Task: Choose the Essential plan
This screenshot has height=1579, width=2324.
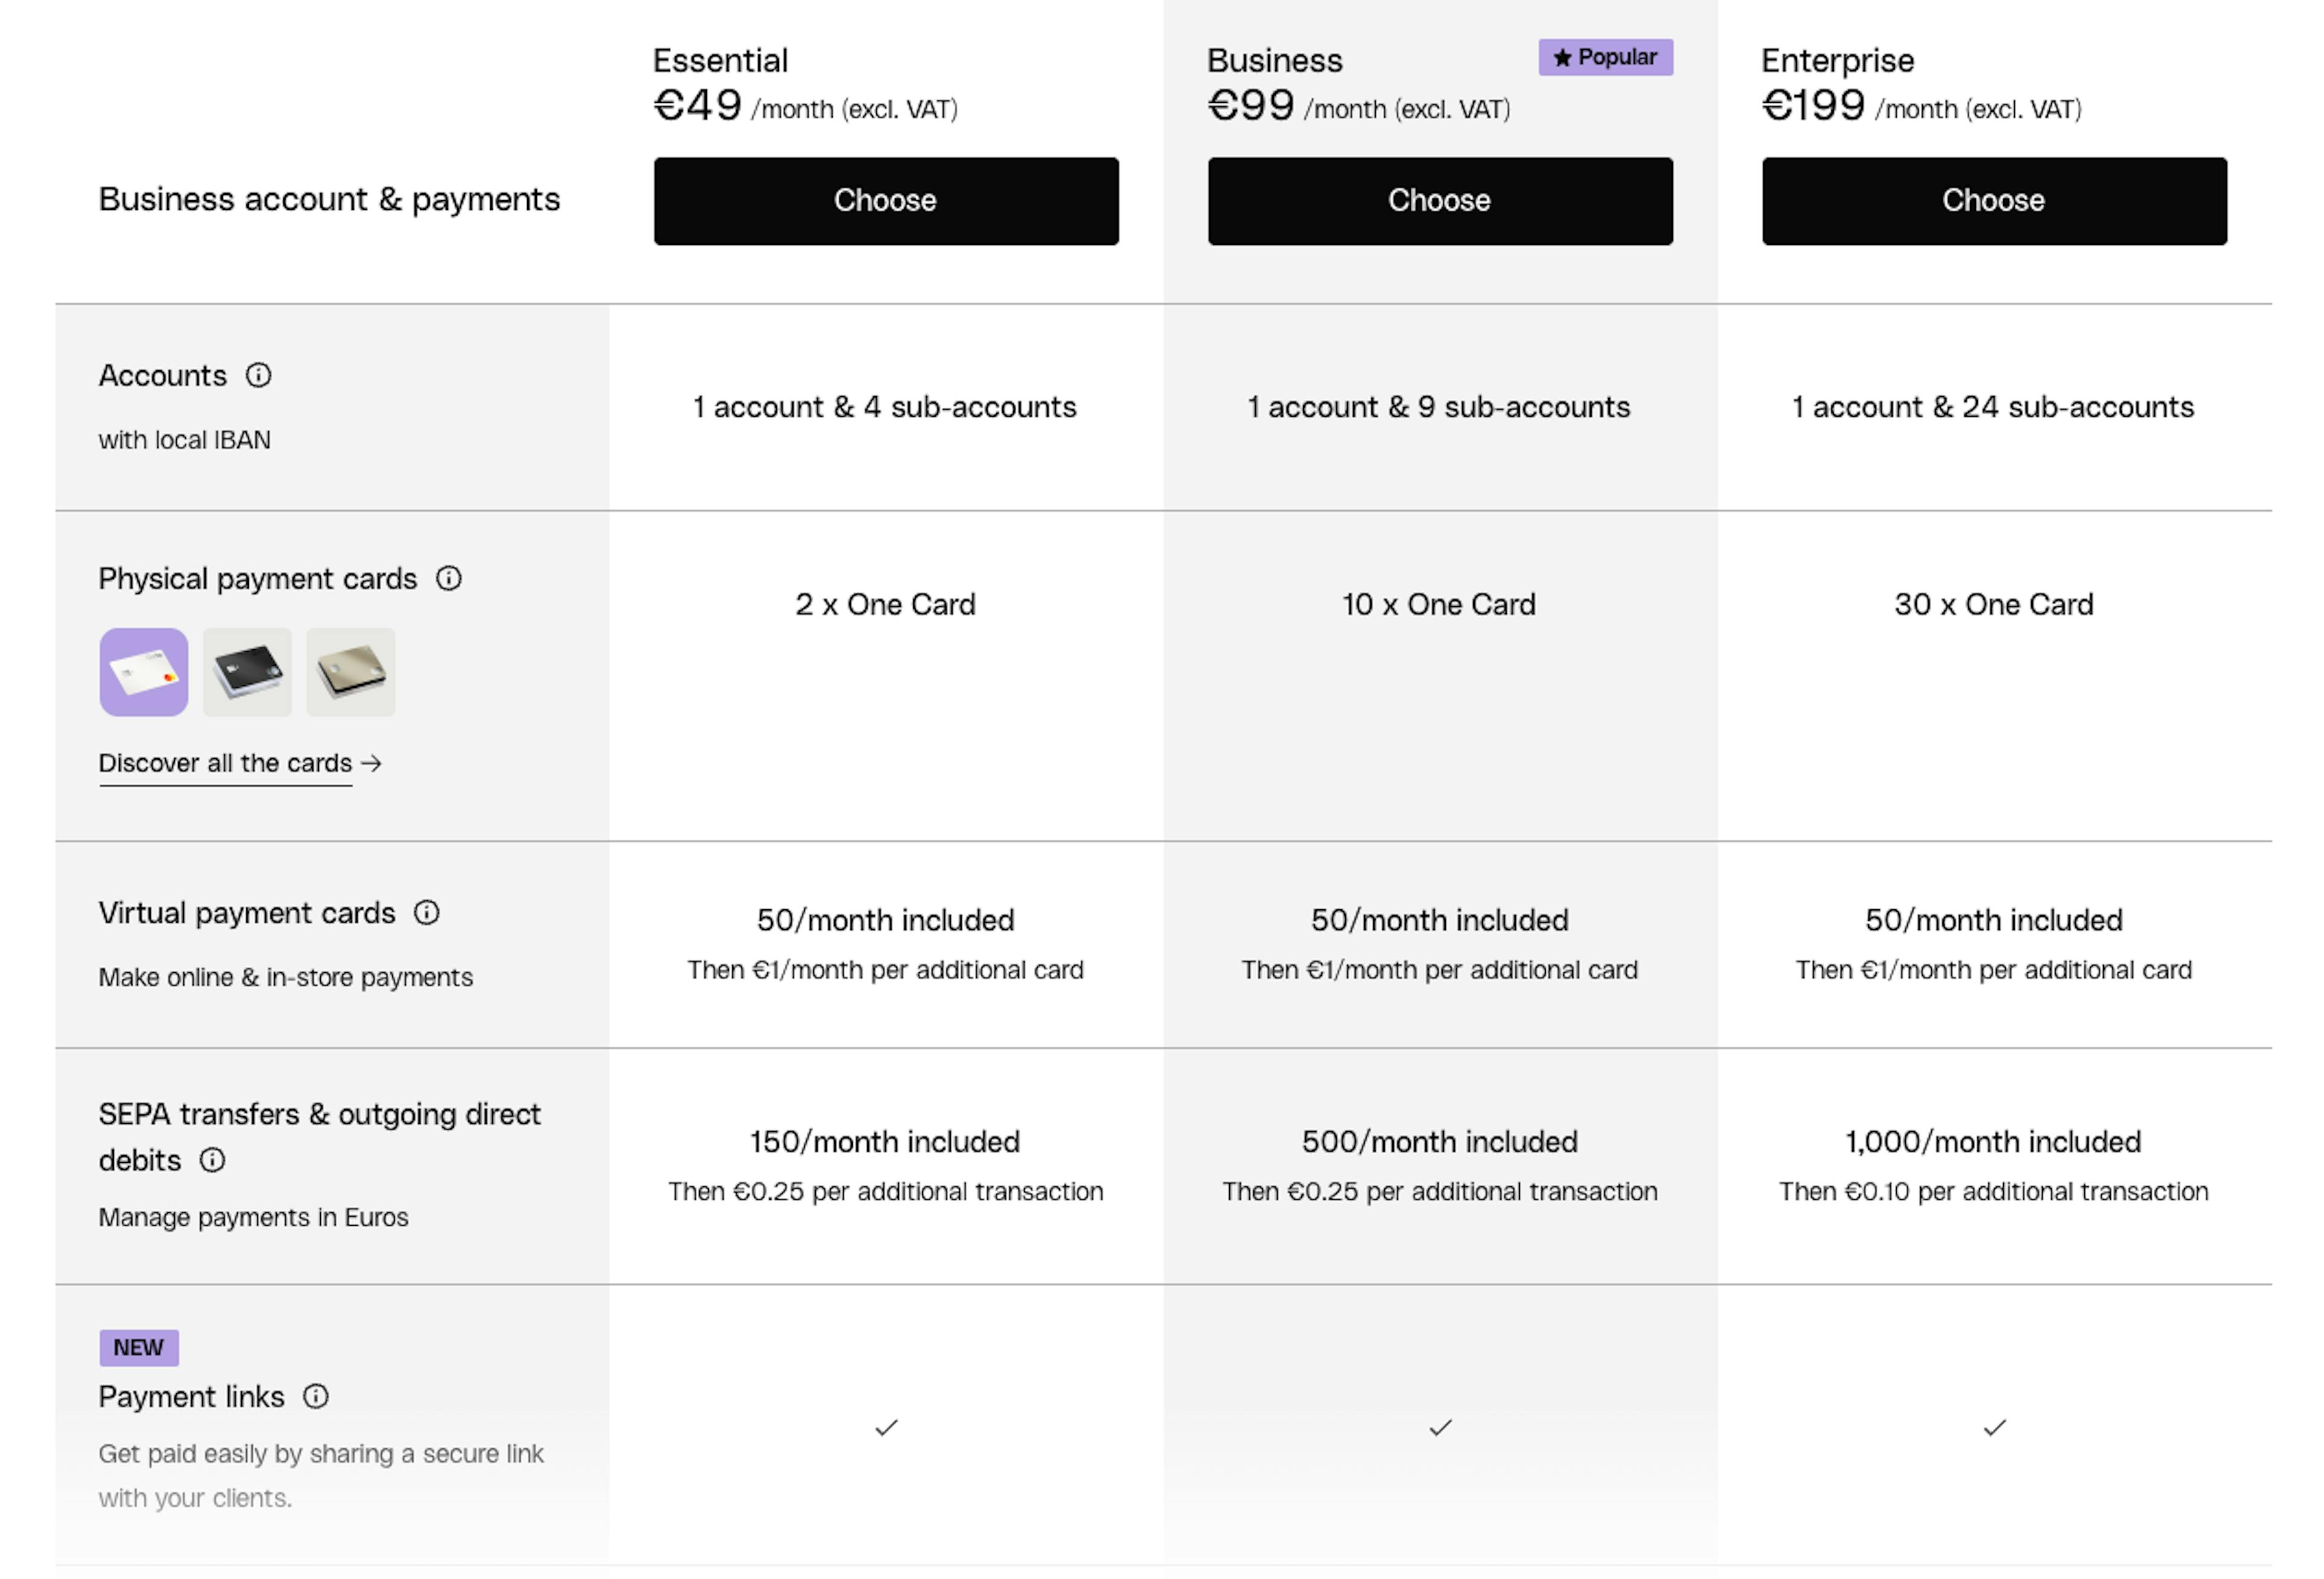Action: pos(886,201)
